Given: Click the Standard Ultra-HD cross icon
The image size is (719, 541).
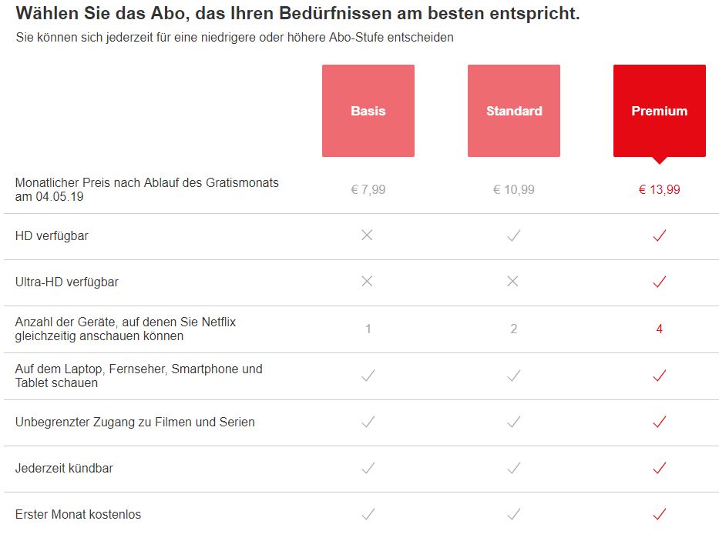Looking at the screenshot, I should (x=512, y=281).
